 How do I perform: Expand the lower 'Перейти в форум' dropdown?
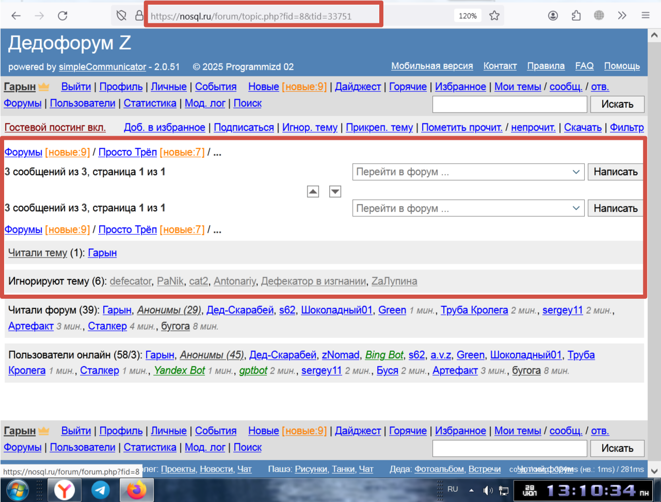click(468, 208)
